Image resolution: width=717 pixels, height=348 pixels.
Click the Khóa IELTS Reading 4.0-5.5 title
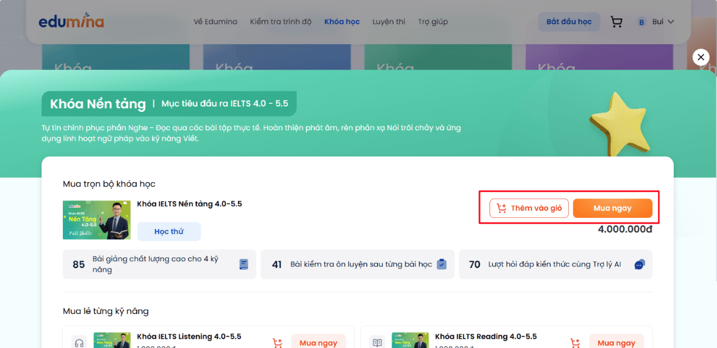coord(486,337)
